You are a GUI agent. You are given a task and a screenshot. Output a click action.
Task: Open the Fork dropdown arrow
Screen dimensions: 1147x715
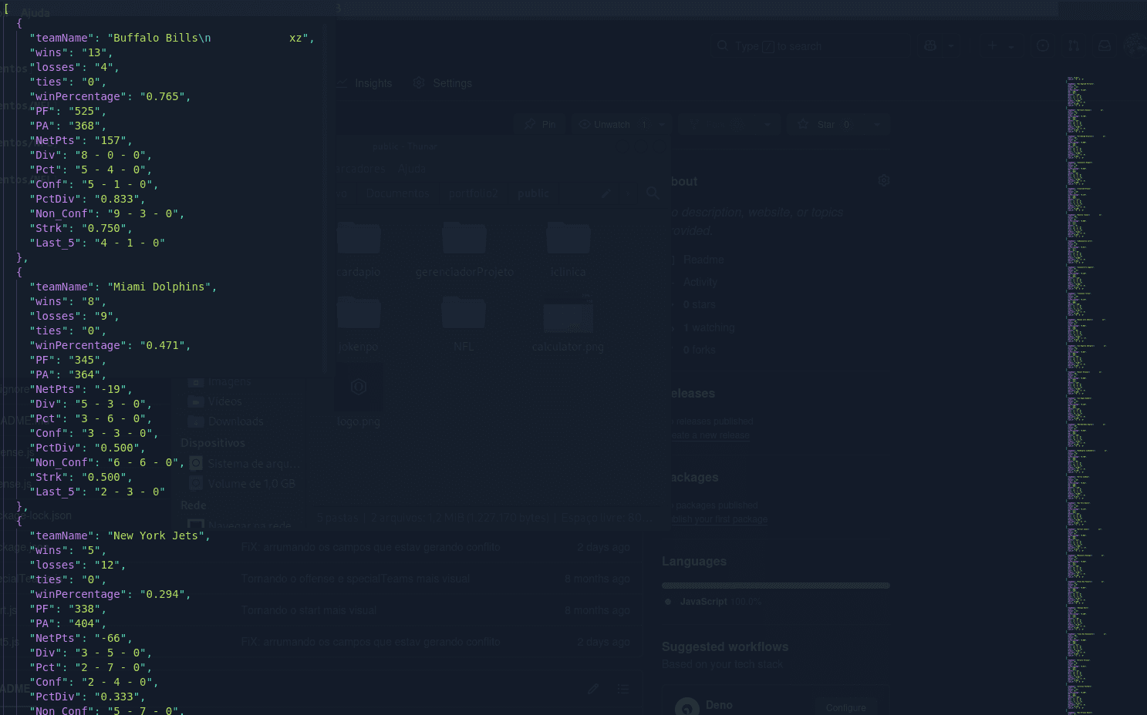767,125
